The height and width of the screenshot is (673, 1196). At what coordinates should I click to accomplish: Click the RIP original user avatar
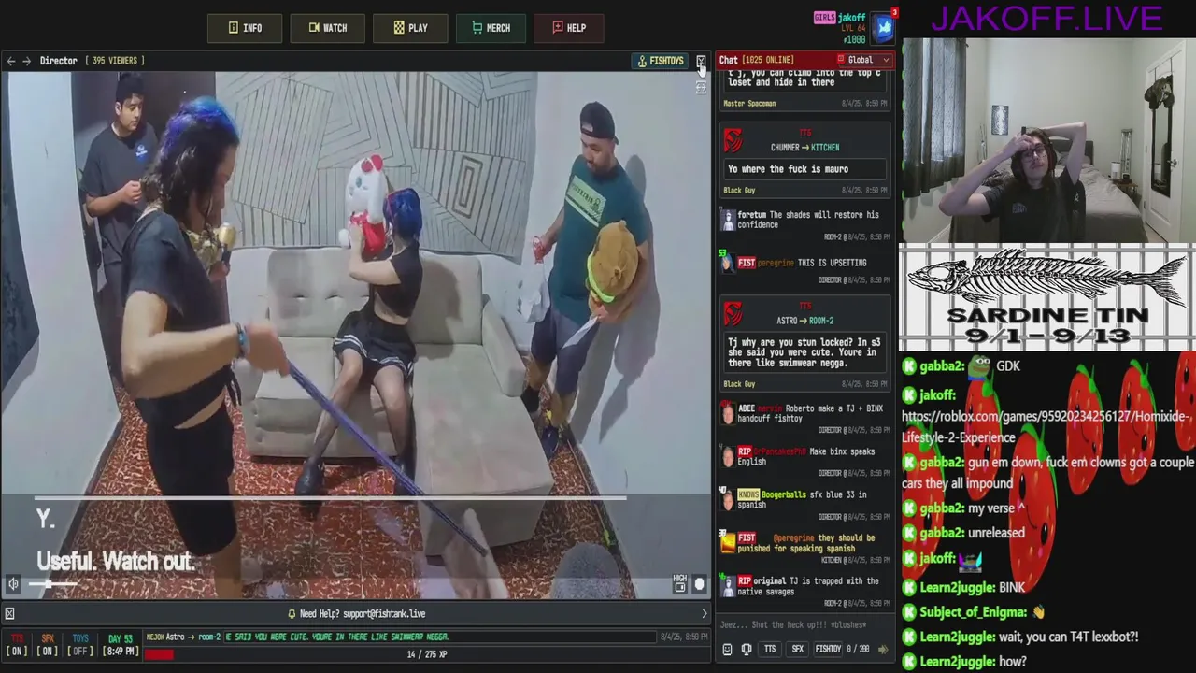(x=728, y=585)
